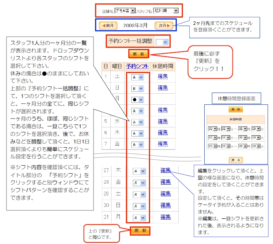273x244 pixels.
Task: Click the 次月 next month button
Action: point(164,26)
